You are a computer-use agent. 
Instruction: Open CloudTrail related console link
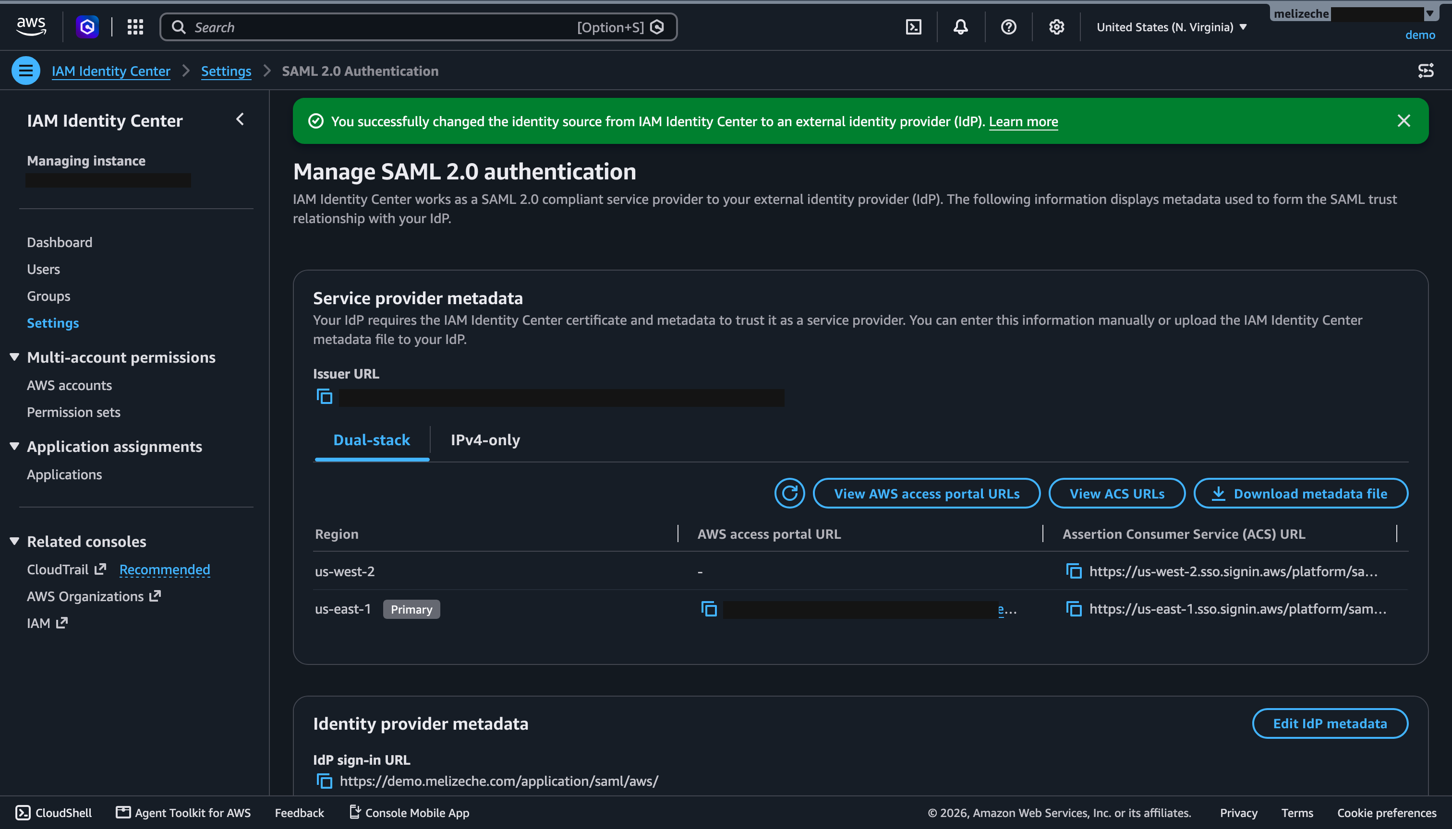click(66, 569)
